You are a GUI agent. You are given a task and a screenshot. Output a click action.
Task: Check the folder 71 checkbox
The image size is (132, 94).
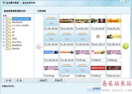pyautogui.click(x=7, y=29)
